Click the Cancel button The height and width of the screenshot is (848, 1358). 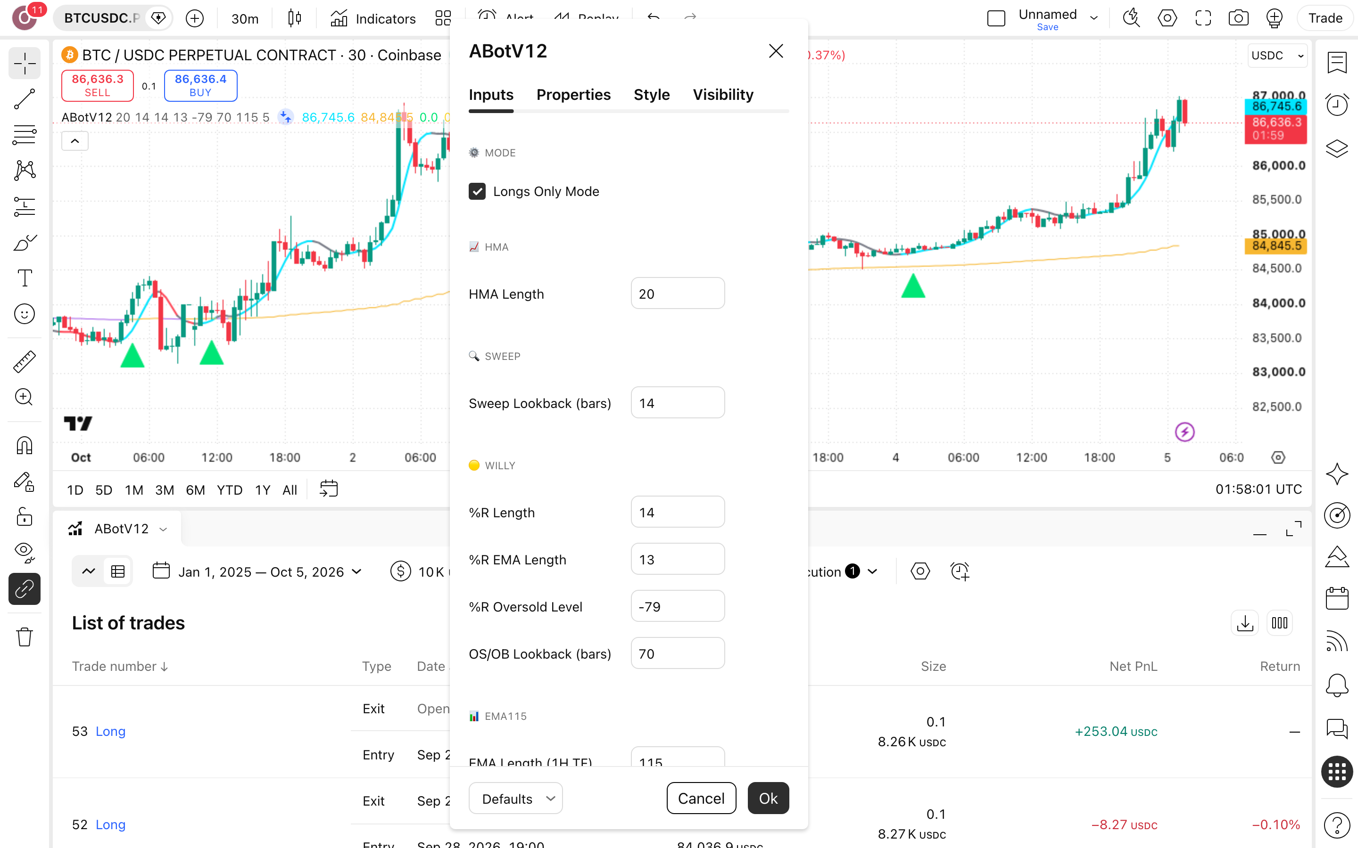[x=701, y=798]
